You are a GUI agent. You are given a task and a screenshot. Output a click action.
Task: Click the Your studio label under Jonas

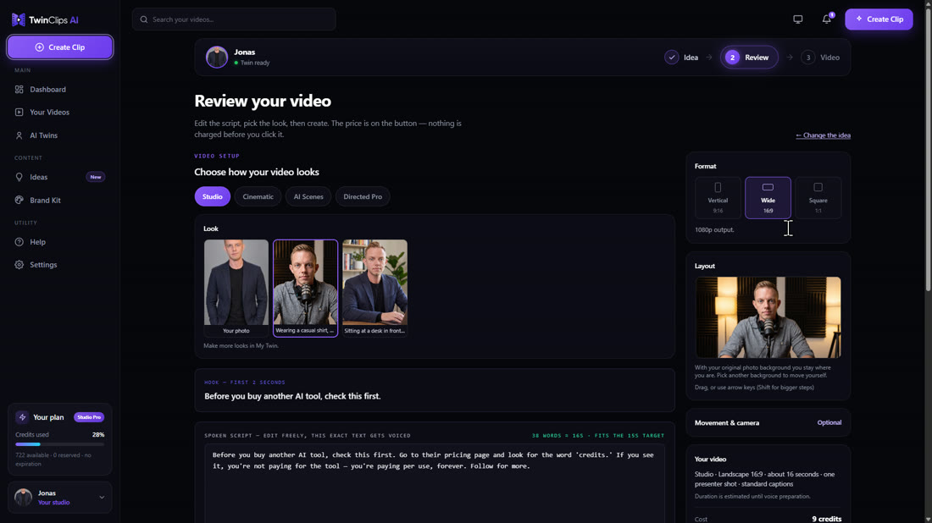click(x=53, y=503)
